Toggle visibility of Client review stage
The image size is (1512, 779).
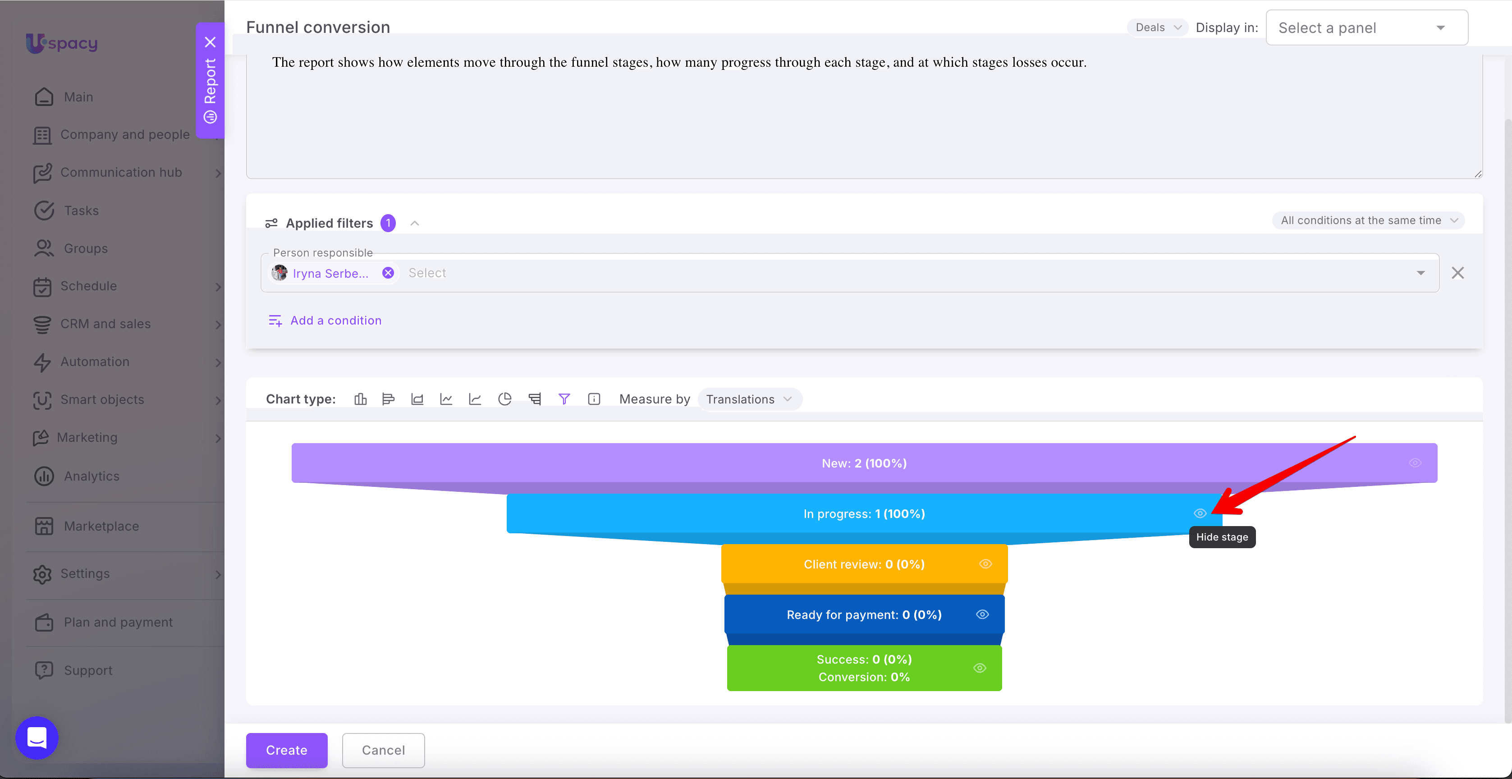[985, 564]
